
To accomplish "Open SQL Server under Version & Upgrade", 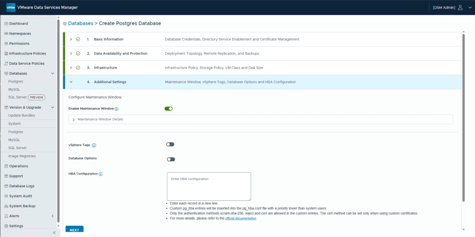I will (x=18, y=148).
